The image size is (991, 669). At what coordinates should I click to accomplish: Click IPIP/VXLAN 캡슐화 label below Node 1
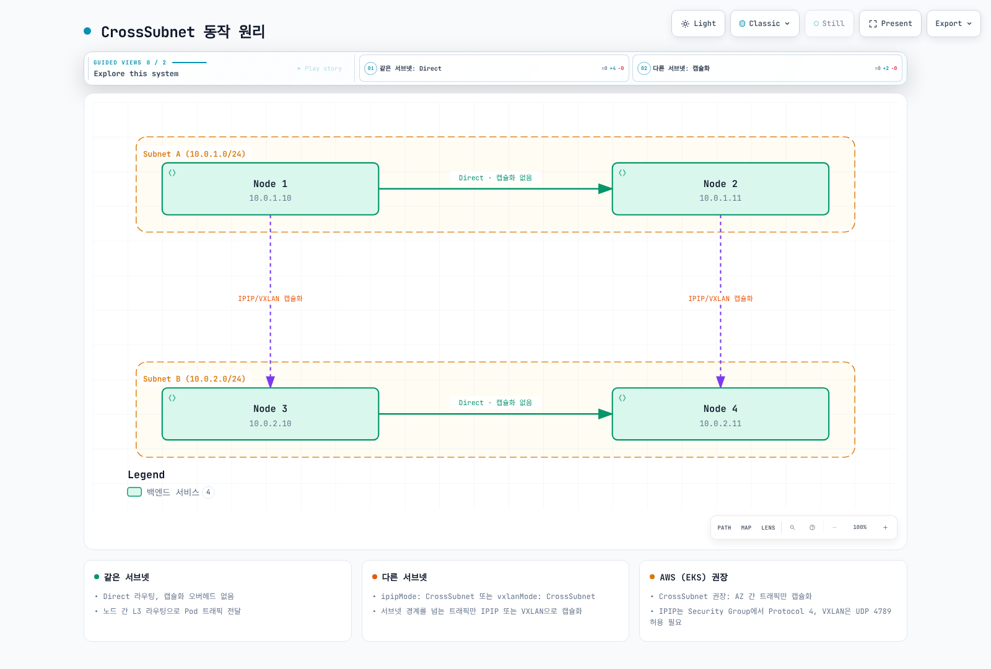[270, 299]
